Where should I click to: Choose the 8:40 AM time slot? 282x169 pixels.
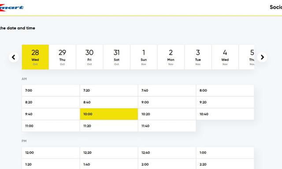[x=109, y=103]
